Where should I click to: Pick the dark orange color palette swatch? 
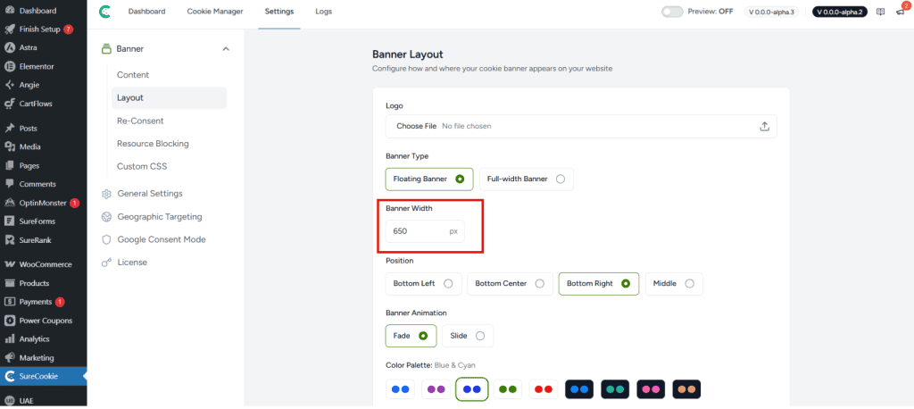686,389
